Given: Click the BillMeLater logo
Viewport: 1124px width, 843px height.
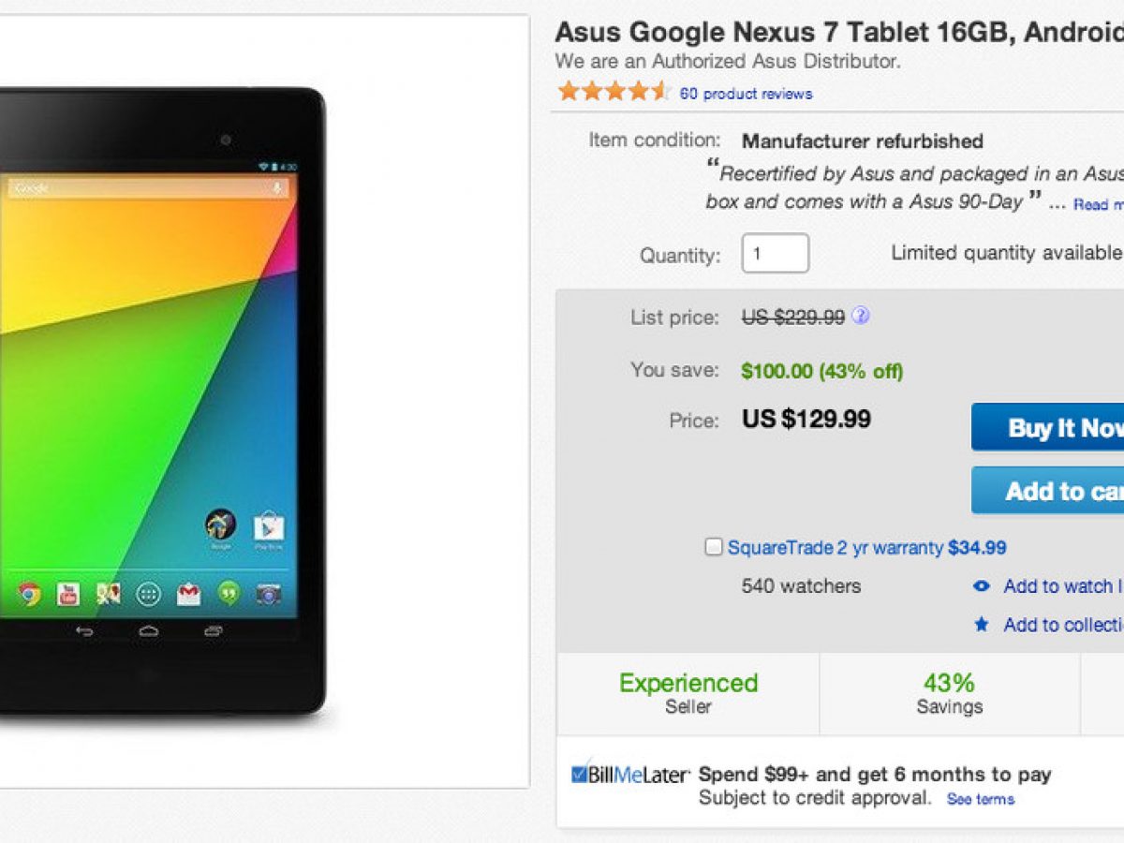Looking at the screenshot, I should 630,775.
